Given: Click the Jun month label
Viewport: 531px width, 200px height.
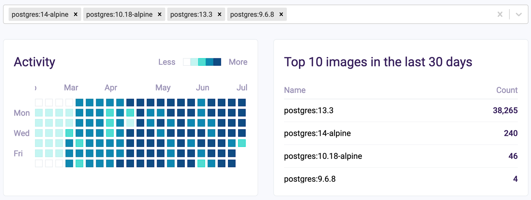Looking at the screenshot, I should pyautogui.click(x=202, y=88).
